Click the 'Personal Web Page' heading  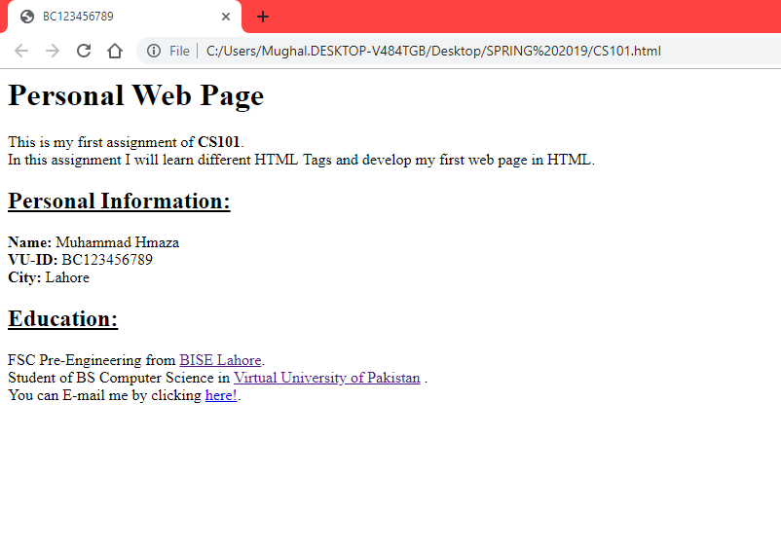pos(136,95)
